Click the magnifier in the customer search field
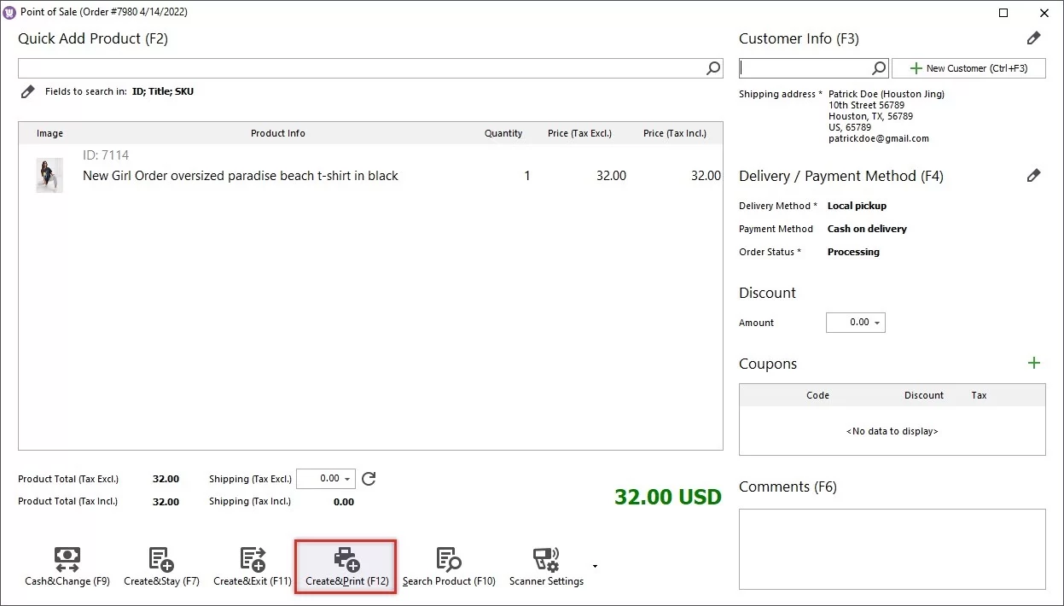This screenshot has height=606, width=1064. (x=878, y=67)
